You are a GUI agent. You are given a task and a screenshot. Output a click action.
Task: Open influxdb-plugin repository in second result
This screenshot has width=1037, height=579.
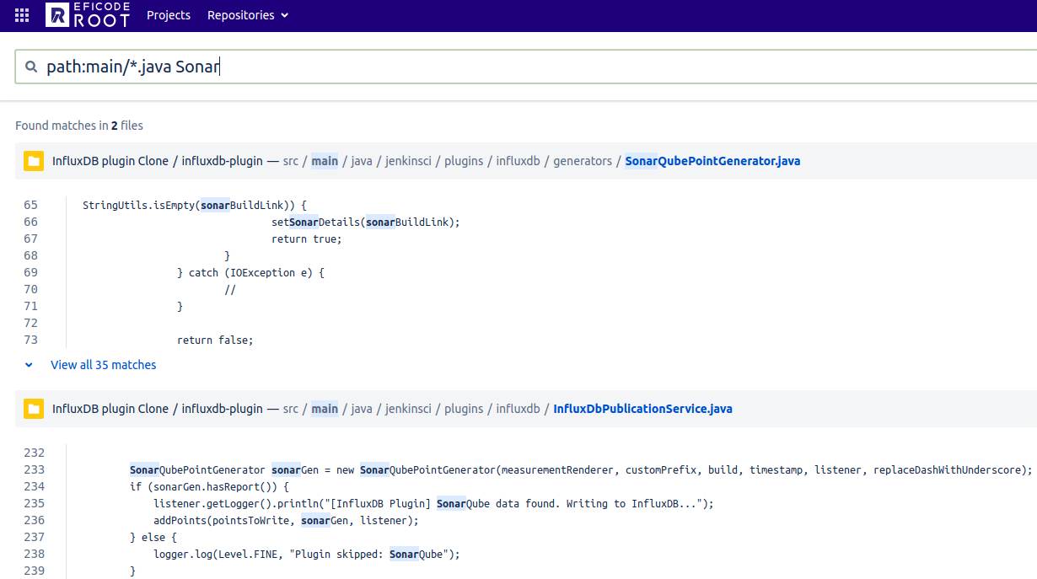[x=223, y=409]
